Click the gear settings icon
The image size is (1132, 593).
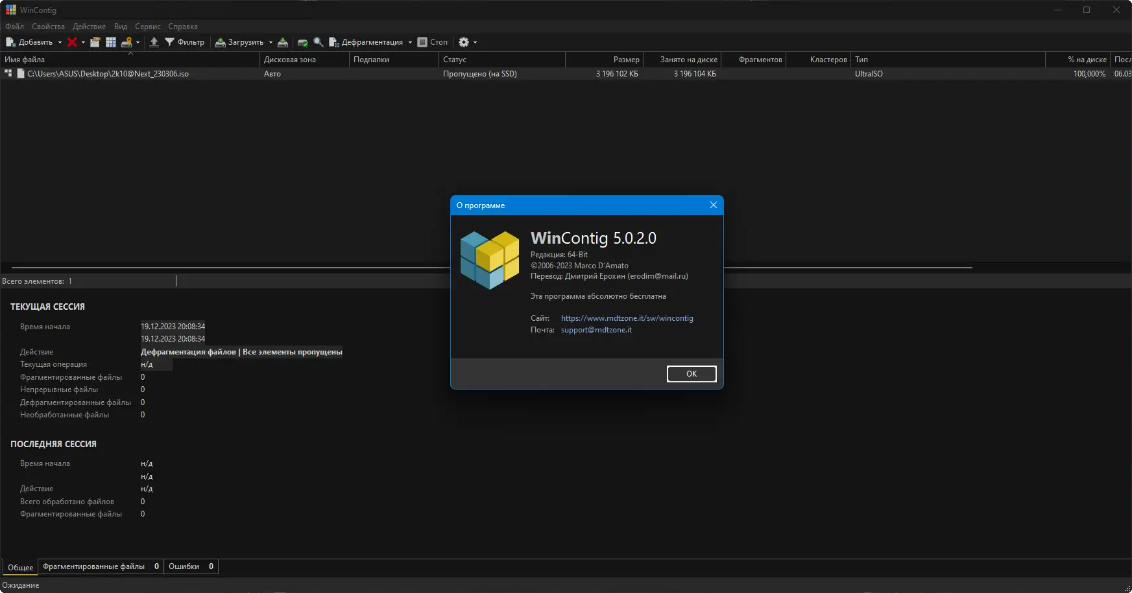(x=464, y=42)
